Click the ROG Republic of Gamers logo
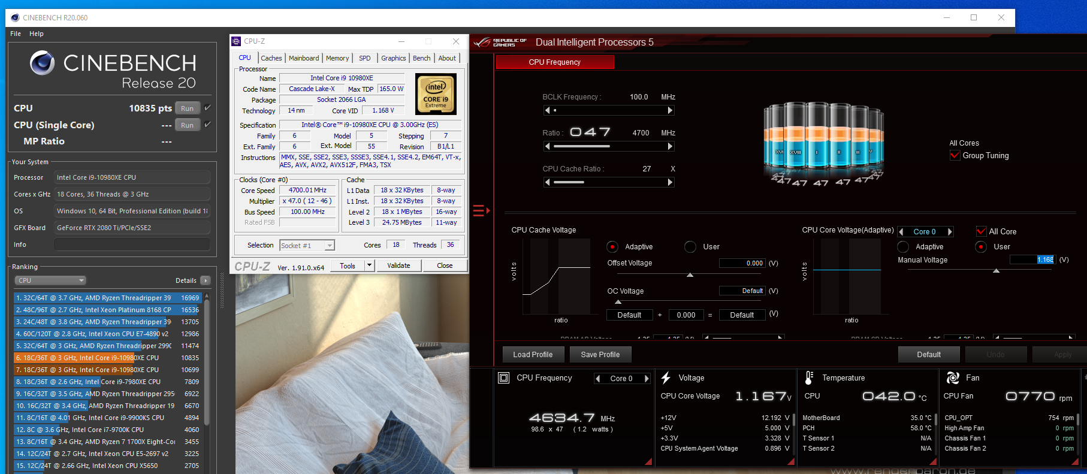 click(500, 43)
